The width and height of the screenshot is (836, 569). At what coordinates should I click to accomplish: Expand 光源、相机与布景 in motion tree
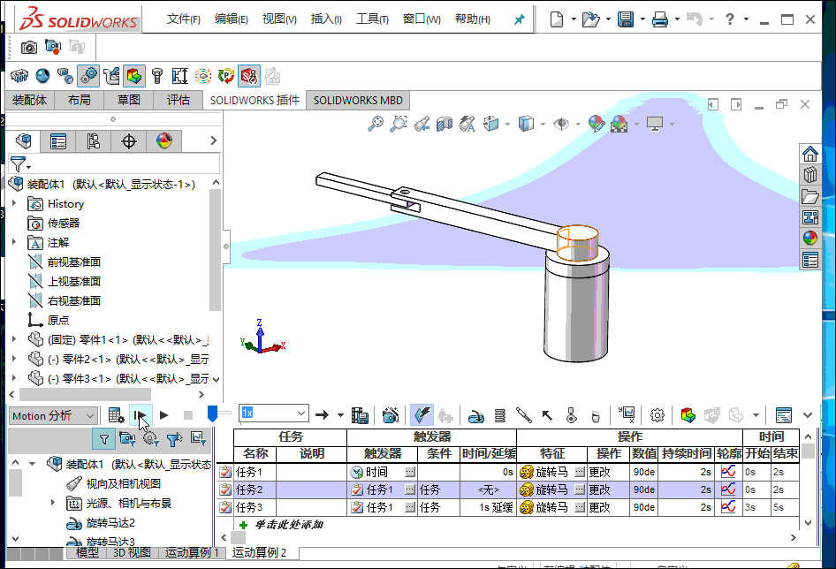click(x=53, y=503)
